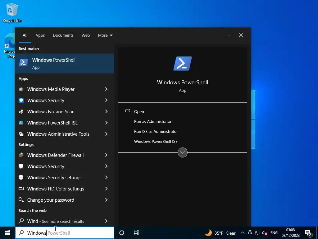Expand Windows Media Player options chevron
The image size is (318, 239).
(x=106, y=89)
